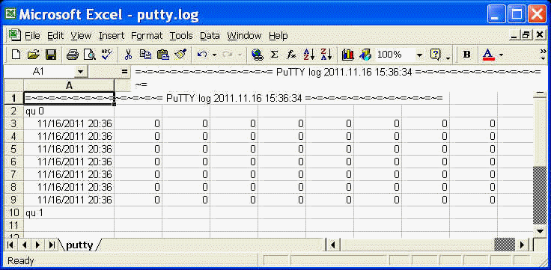
Task: Restore the workbook window in menu bar
Action: click(526, 35)
